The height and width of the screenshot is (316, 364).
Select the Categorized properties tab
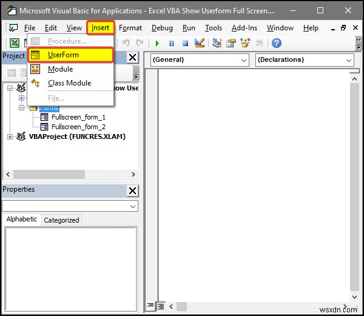pyautogui.click(x=61, y=220)
